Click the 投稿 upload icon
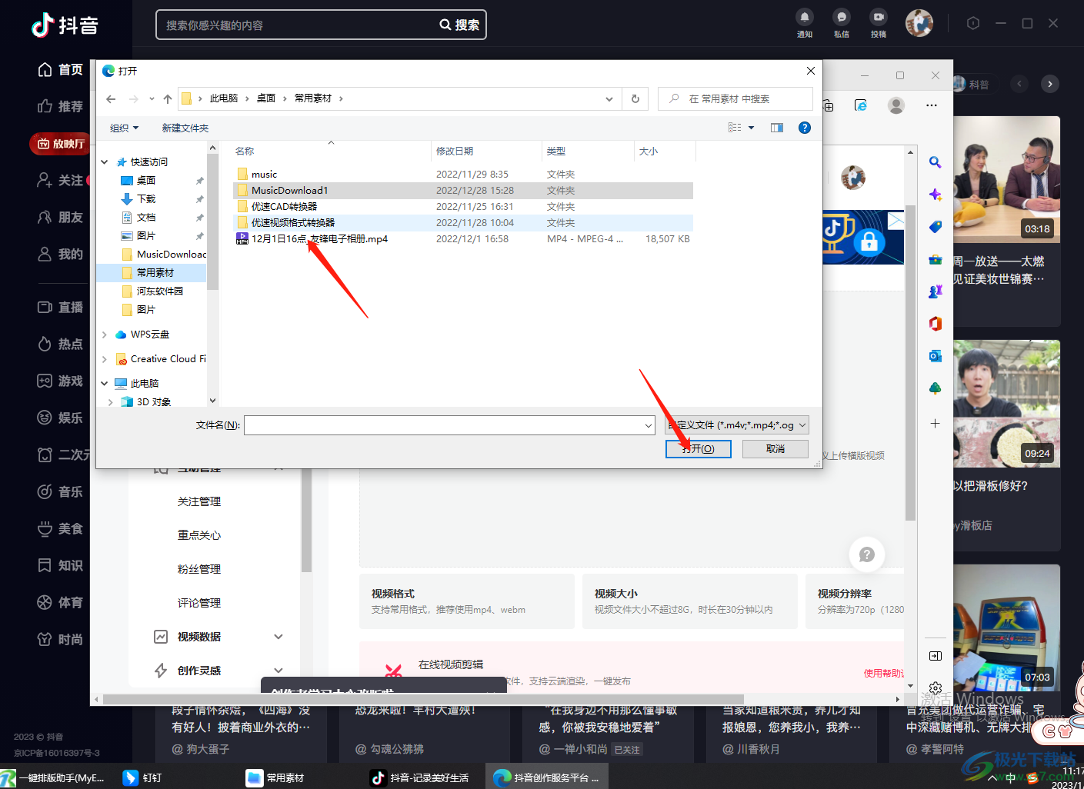Image resolution: width=1084 pixels, height=789 pixels. (x=879, y=23)
